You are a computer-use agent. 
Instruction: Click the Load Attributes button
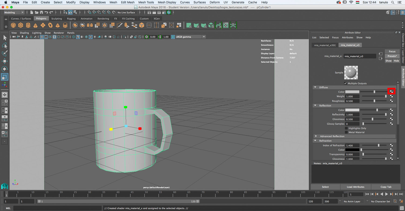pos(355,187)
